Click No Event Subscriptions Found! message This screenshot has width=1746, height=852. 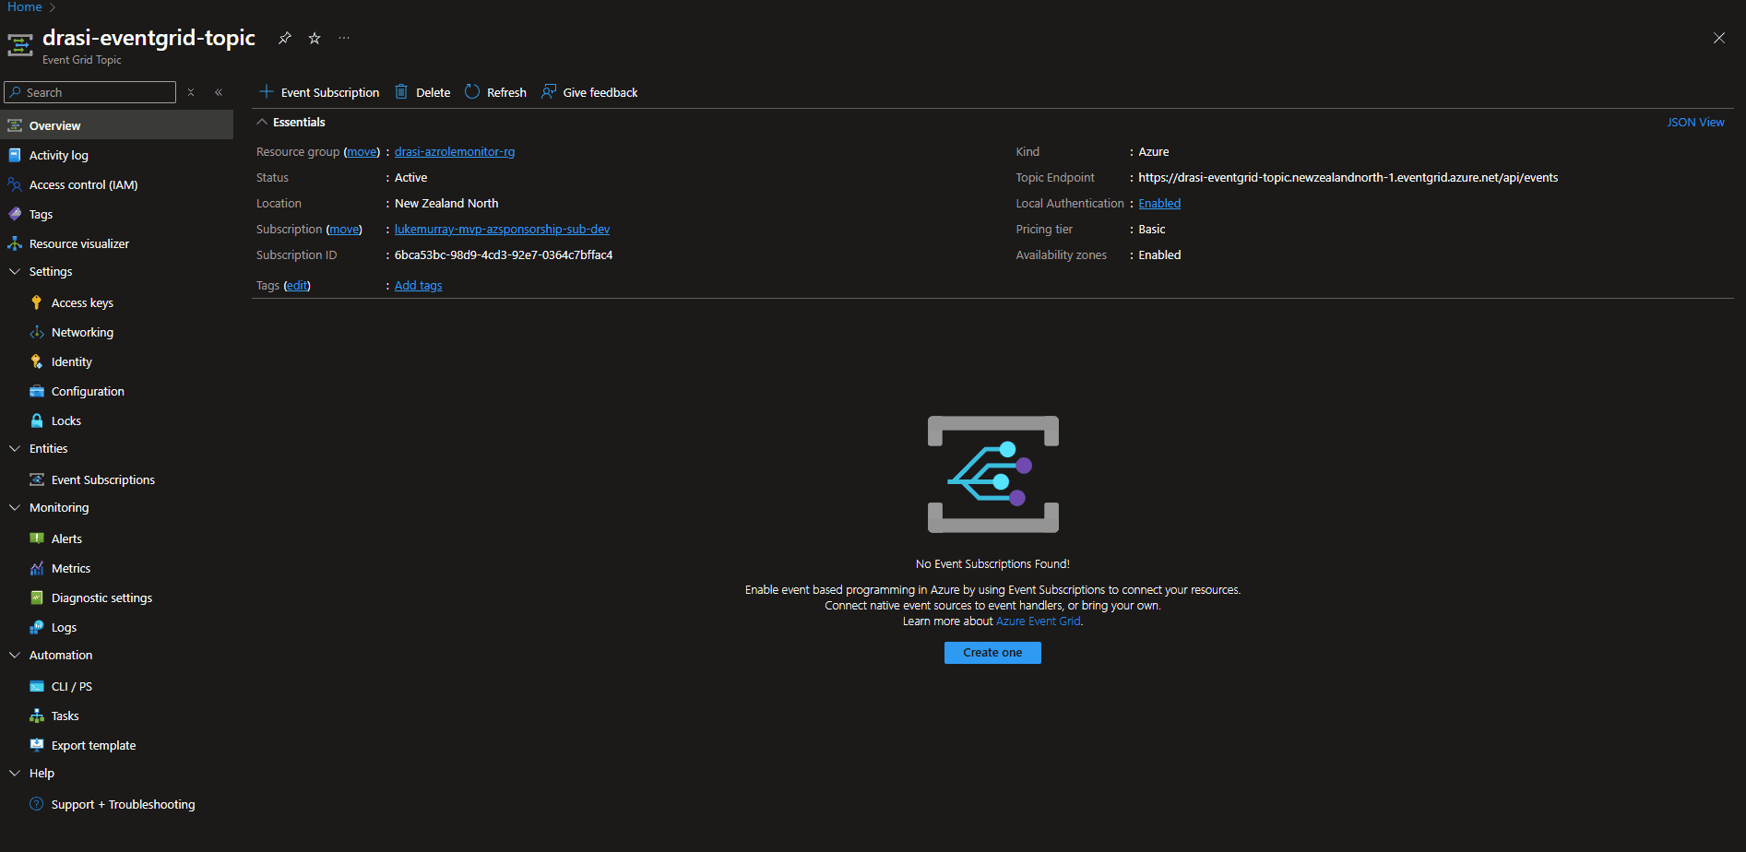pyautogui.click(x=992, y=563)
